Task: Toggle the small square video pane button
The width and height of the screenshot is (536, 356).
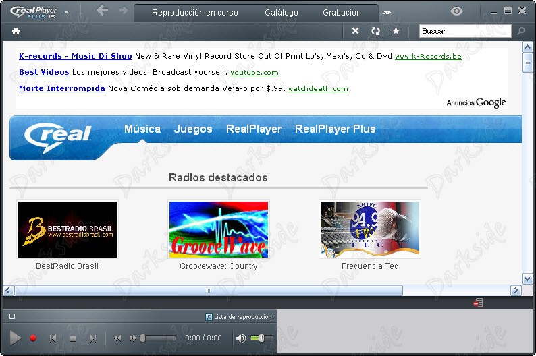Action: tap(12, 316)
